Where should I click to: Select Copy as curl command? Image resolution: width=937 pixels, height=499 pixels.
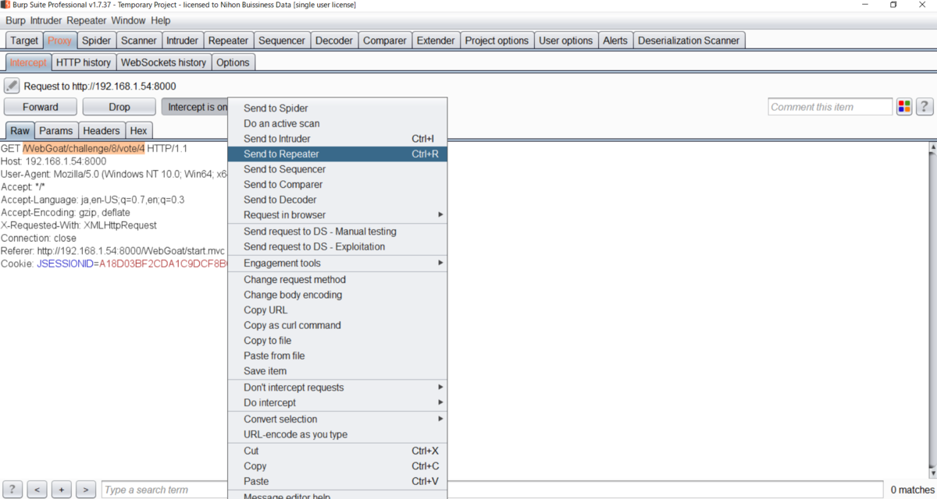337,325
